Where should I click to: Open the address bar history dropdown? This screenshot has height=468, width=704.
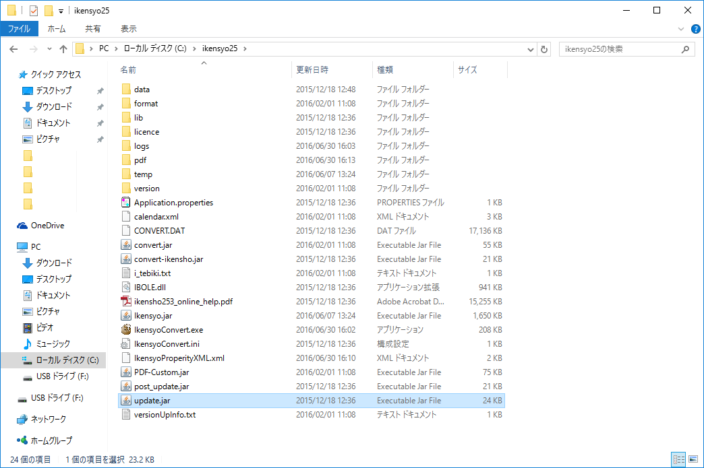tap(530, 48)
